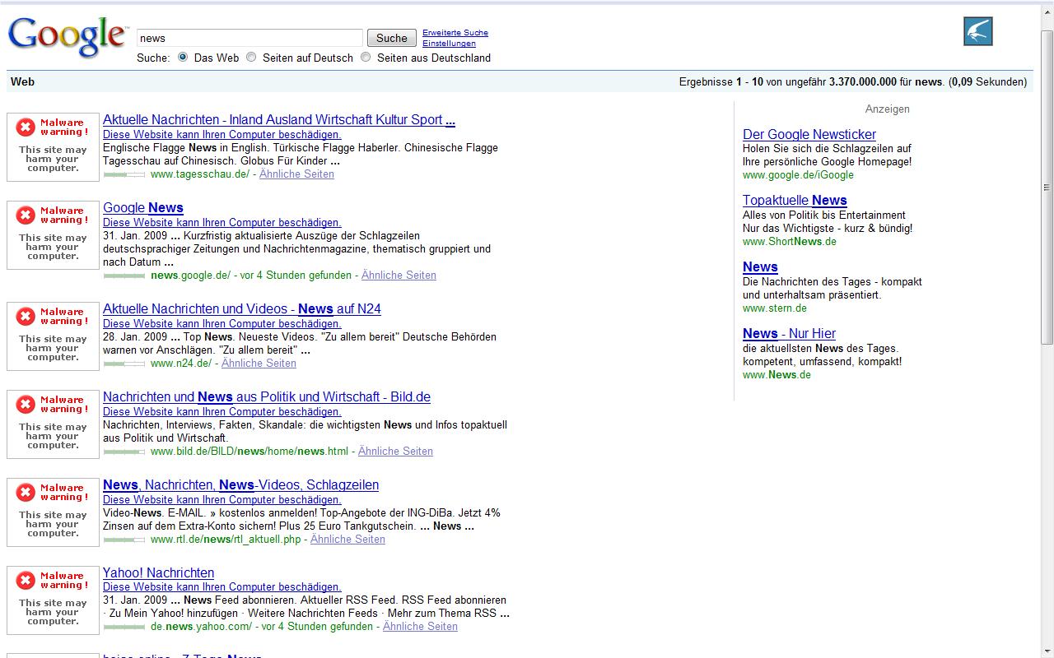Click PageRank bar next to www.n24.de
Screen dimensions: 1054x658
[124, 364]
